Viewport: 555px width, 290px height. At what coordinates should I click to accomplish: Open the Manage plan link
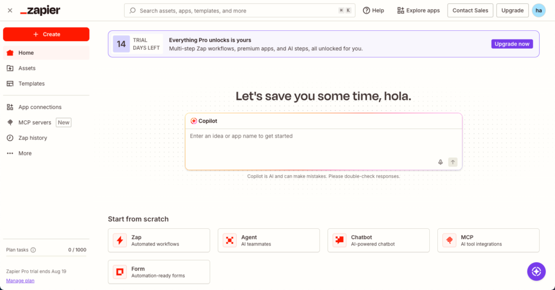click(20, 281)
